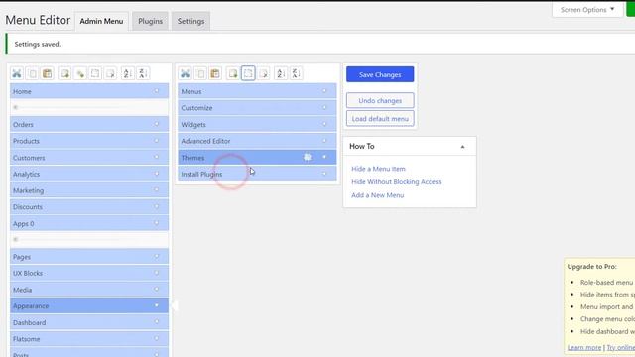Open the Screen Options dropdown
Screen dimensions: 635x357
587,9
